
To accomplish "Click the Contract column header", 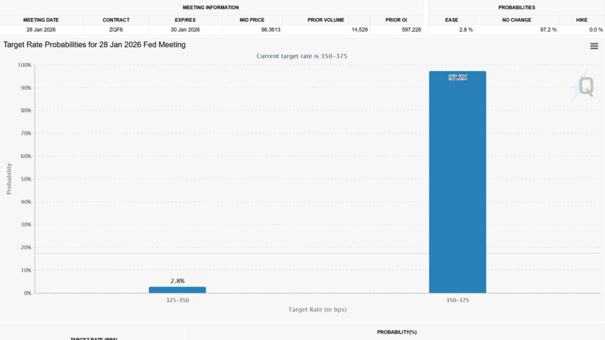I will [x=116, y=20].
